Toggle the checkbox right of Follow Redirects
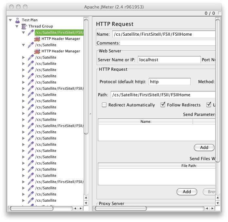The height and width of the screenshot is (222, 228). pos(209,104)
